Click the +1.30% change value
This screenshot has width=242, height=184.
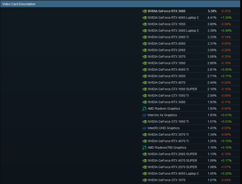click(x=226, y=18)
